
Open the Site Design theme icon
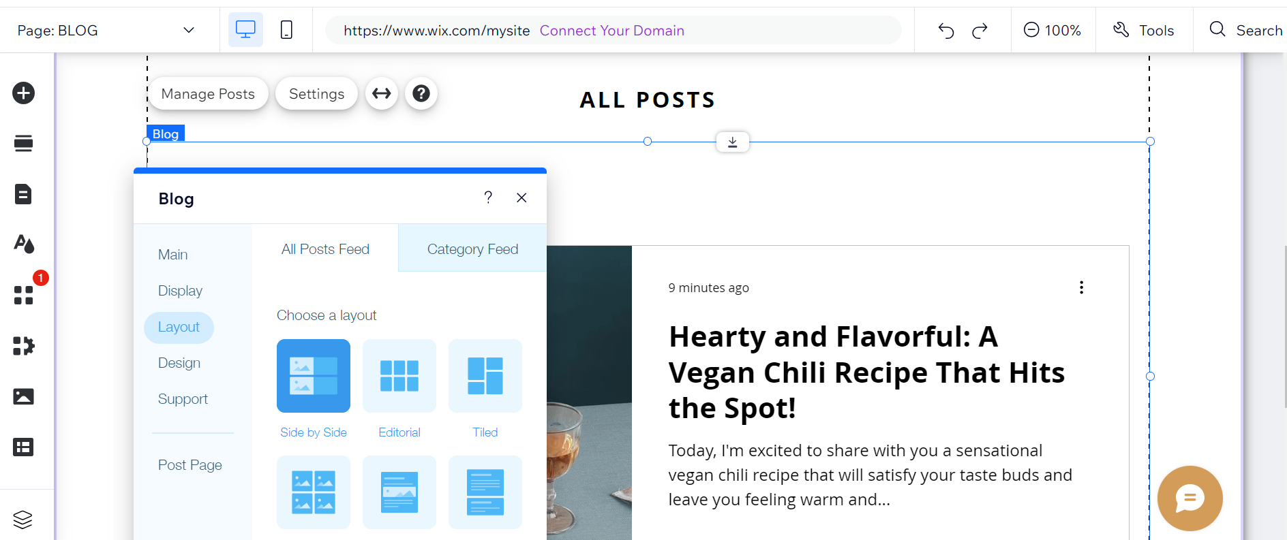click(x=24, y=244)
